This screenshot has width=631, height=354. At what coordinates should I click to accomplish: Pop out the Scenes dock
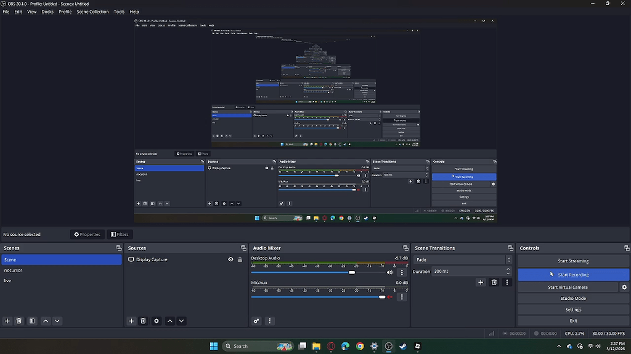click(119, 248)
